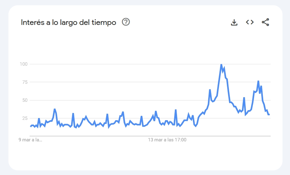Click the sharp spike just left of "17:00" label
Viewport: 290px width, 175px height.
tap(176, 110)
